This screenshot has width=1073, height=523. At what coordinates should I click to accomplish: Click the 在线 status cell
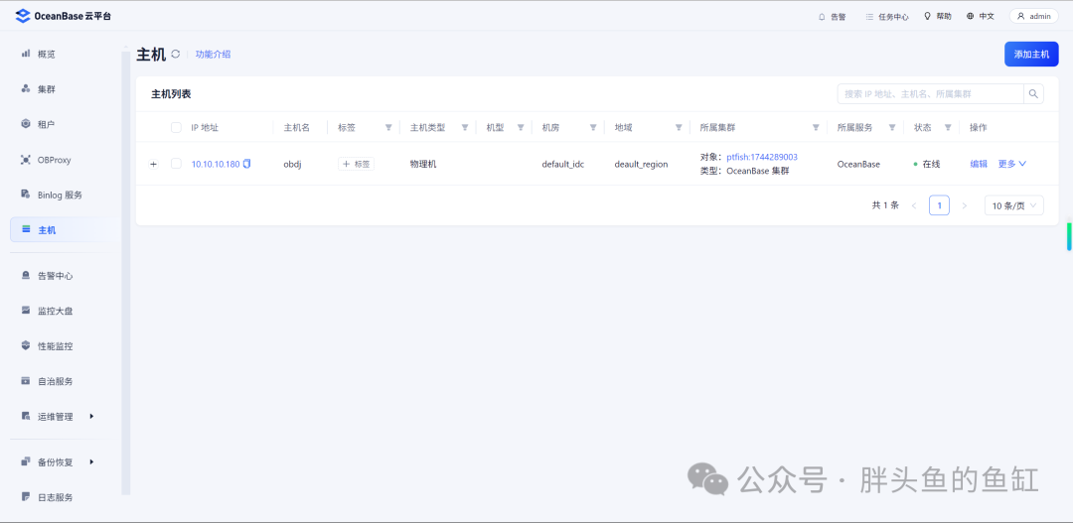click(927, 164)
